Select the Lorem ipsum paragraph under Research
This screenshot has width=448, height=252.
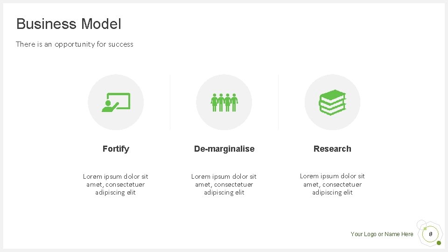pyautogui.click(x=332, y=184)
